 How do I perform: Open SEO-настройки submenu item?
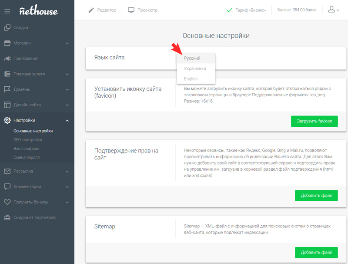pos(28,140)
